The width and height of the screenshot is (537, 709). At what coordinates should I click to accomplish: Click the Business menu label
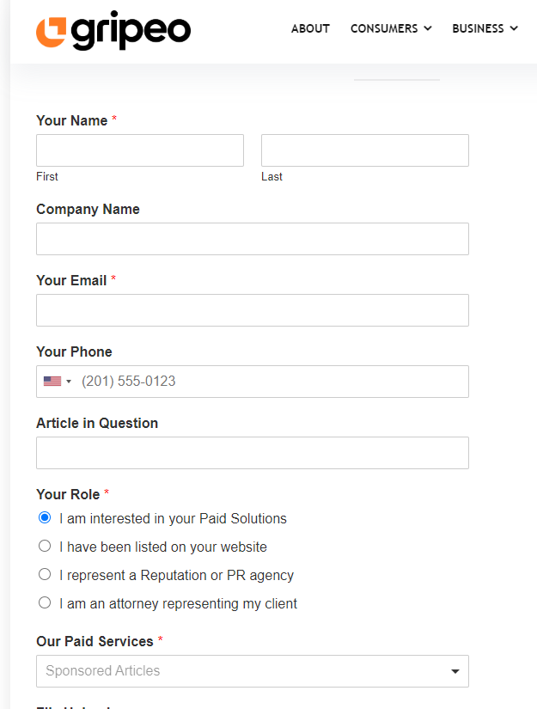click(x=478, y=28)
